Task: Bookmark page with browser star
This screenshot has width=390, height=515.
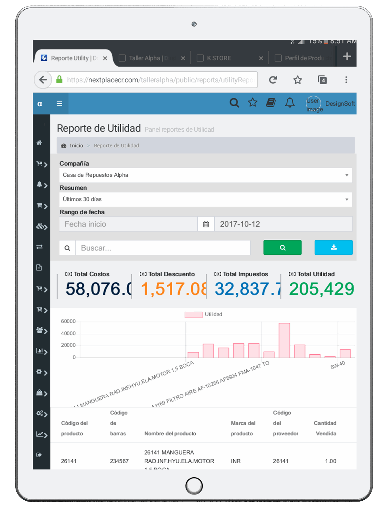Action: (x=298, y=80)
